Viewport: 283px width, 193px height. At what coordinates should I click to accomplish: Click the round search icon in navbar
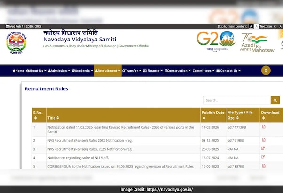point(266,71)
